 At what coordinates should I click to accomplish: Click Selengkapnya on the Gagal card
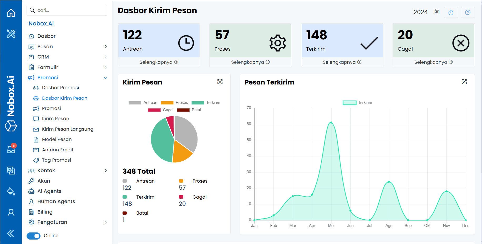(x=433, y=62)
